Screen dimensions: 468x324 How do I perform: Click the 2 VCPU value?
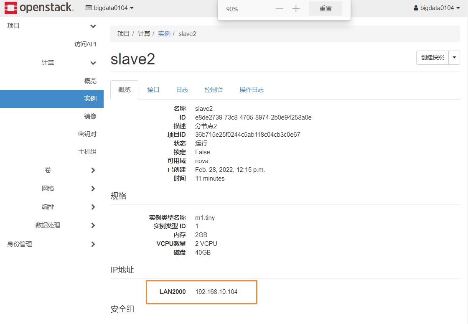(206, 244)
